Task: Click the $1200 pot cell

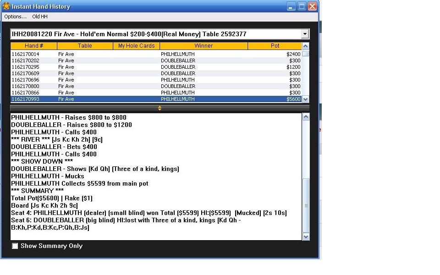Action: point(293,67)
